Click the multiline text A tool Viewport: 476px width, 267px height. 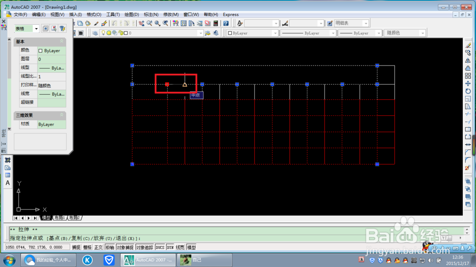point(8,183)
